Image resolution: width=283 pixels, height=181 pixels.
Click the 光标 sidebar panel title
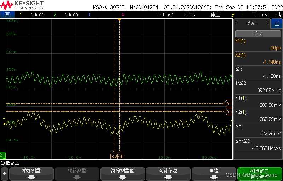252,23
